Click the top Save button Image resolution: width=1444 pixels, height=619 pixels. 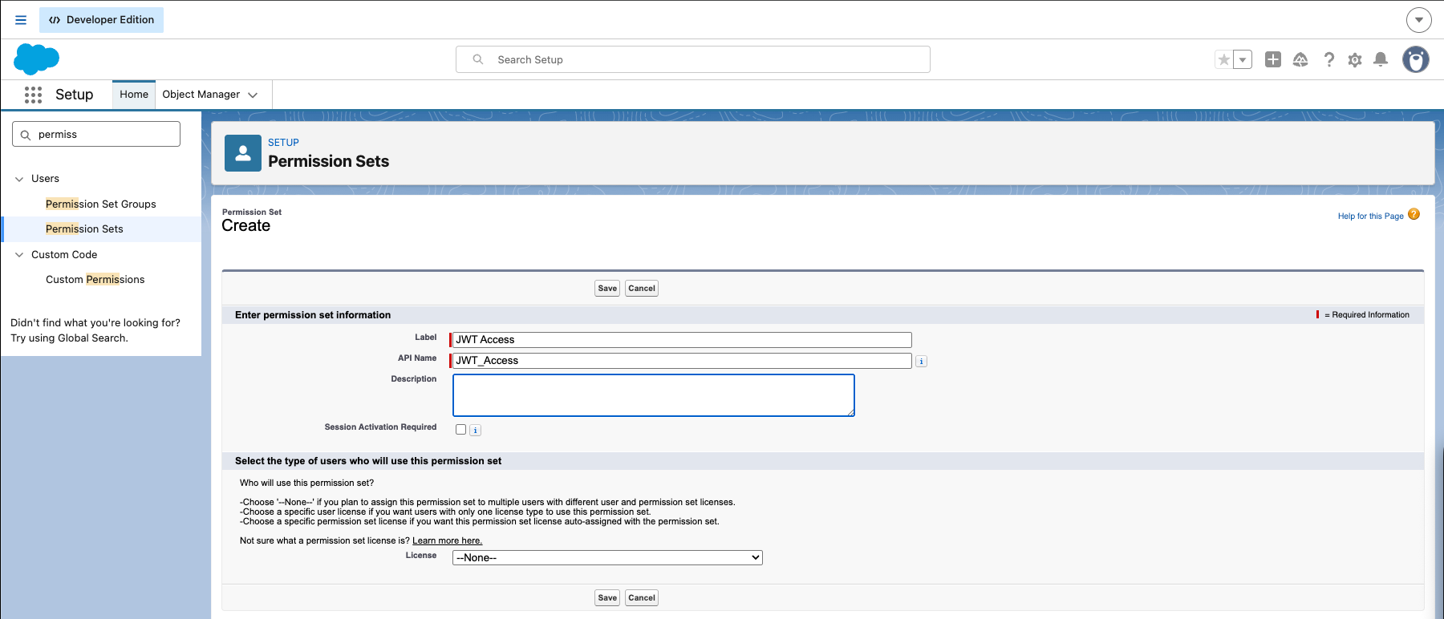[x=607, y=289]
